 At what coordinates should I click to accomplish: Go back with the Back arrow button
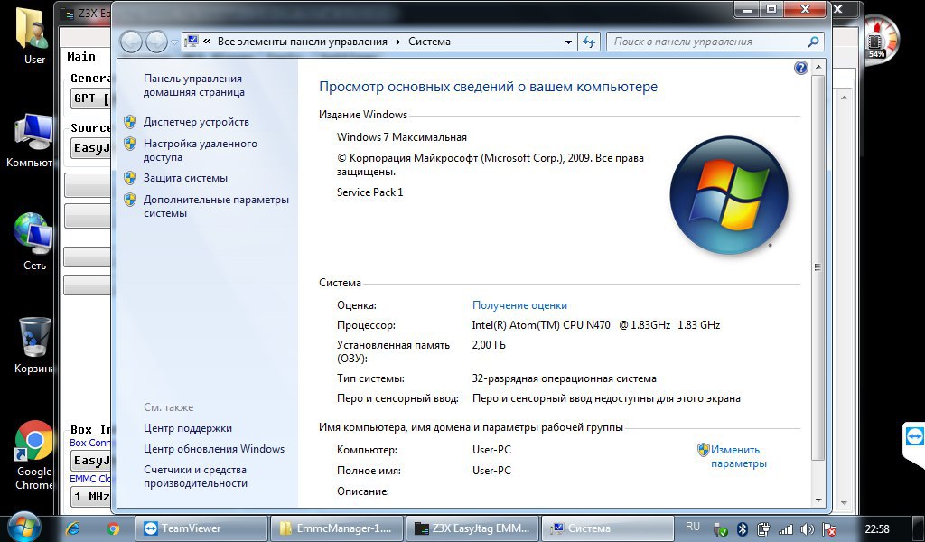131,42
